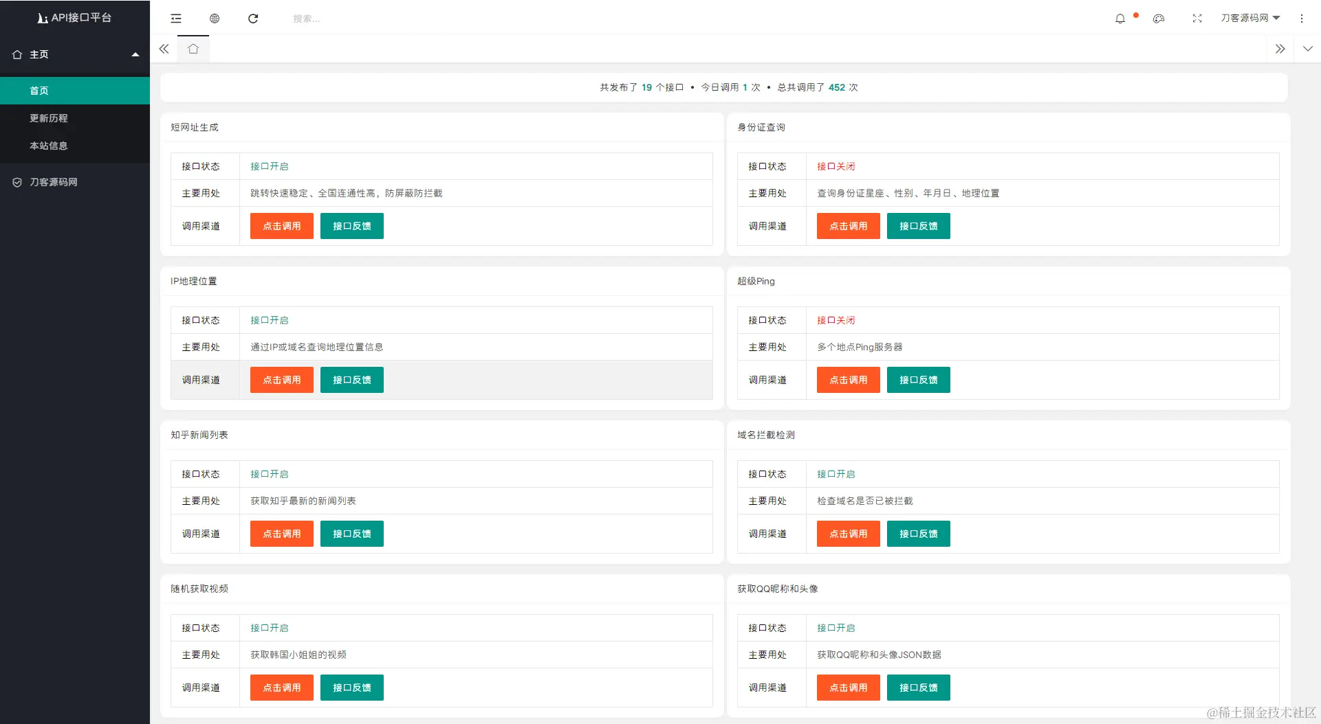1321x724 pixels.
Task: Collapse the sidebar with the hamburger icon
Action: click(x=175, y=19)
